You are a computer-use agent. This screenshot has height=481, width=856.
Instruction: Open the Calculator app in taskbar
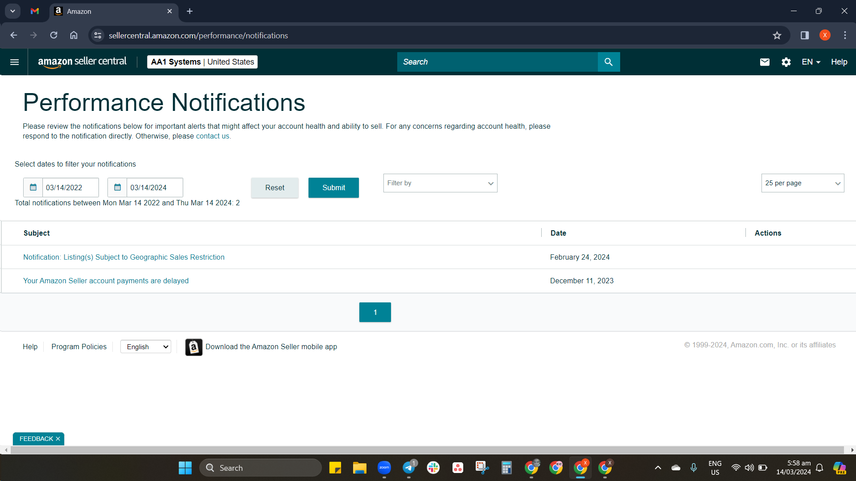coord(506,468)
